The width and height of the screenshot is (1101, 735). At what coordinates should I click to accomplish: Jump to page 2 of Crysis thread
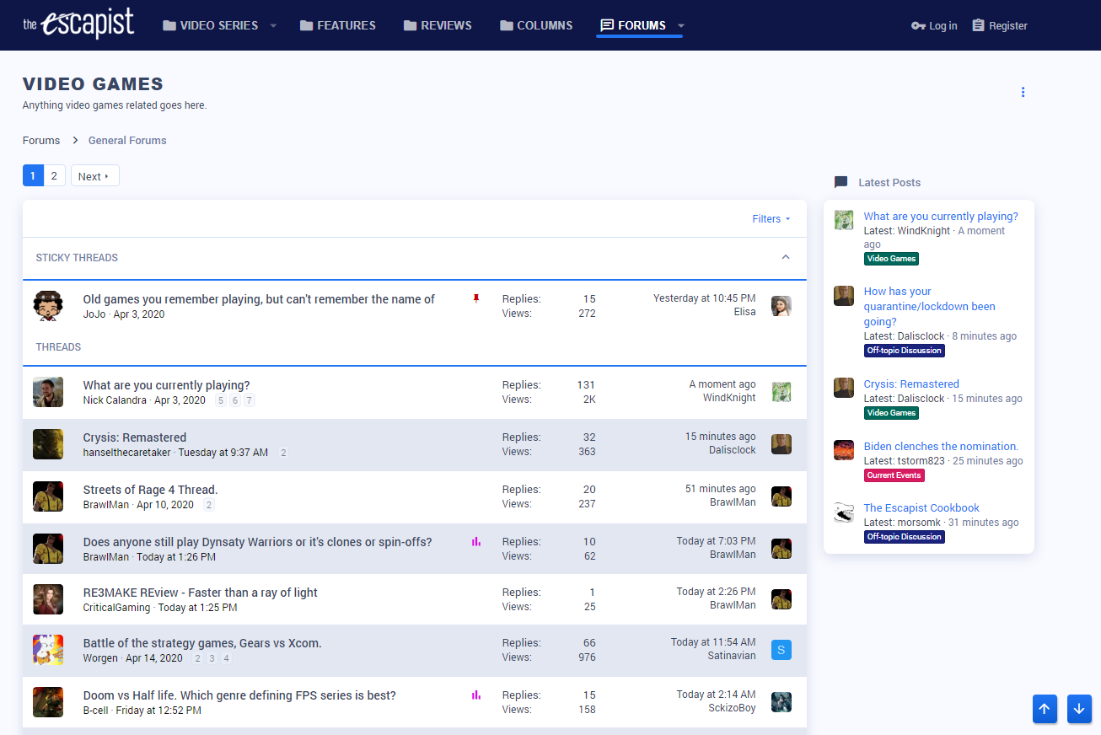pos(283,453)
